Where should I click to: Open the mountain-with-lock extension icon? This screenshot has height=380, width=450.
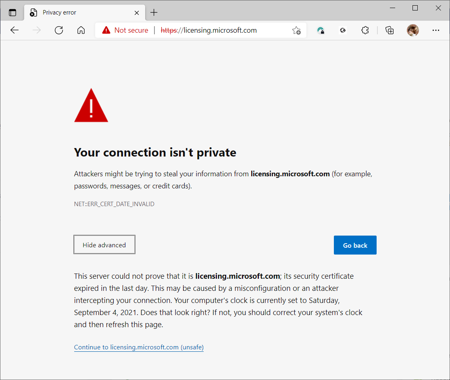point(321,30)
